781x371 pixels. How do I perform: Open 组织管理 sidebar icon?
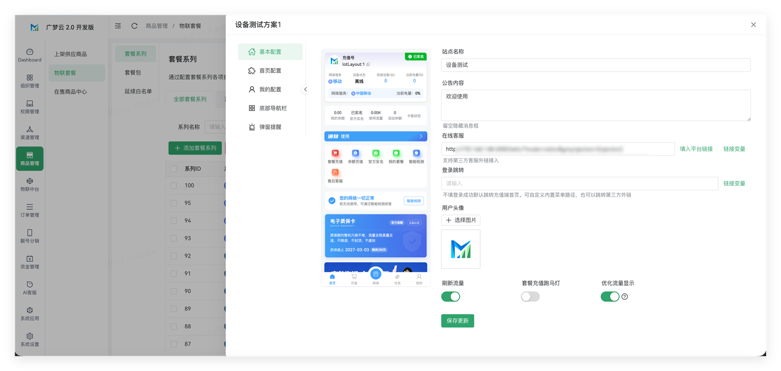click(x=30, y=81)
